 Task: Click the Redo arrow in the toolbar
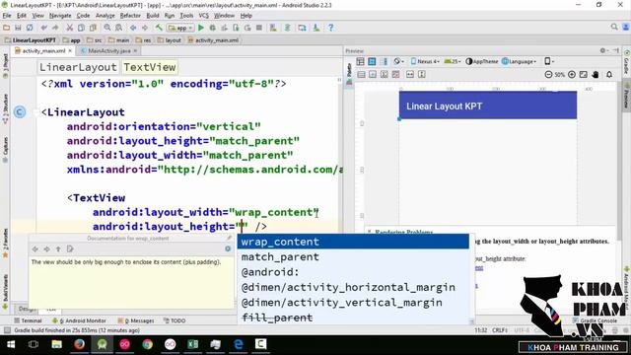[55, 28]
